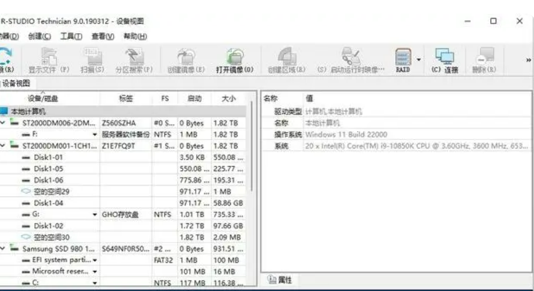This screenshot has width=534, height=291.
Task: Open the 工具 (Tools) menu
Action: click(x=71, y=37)
